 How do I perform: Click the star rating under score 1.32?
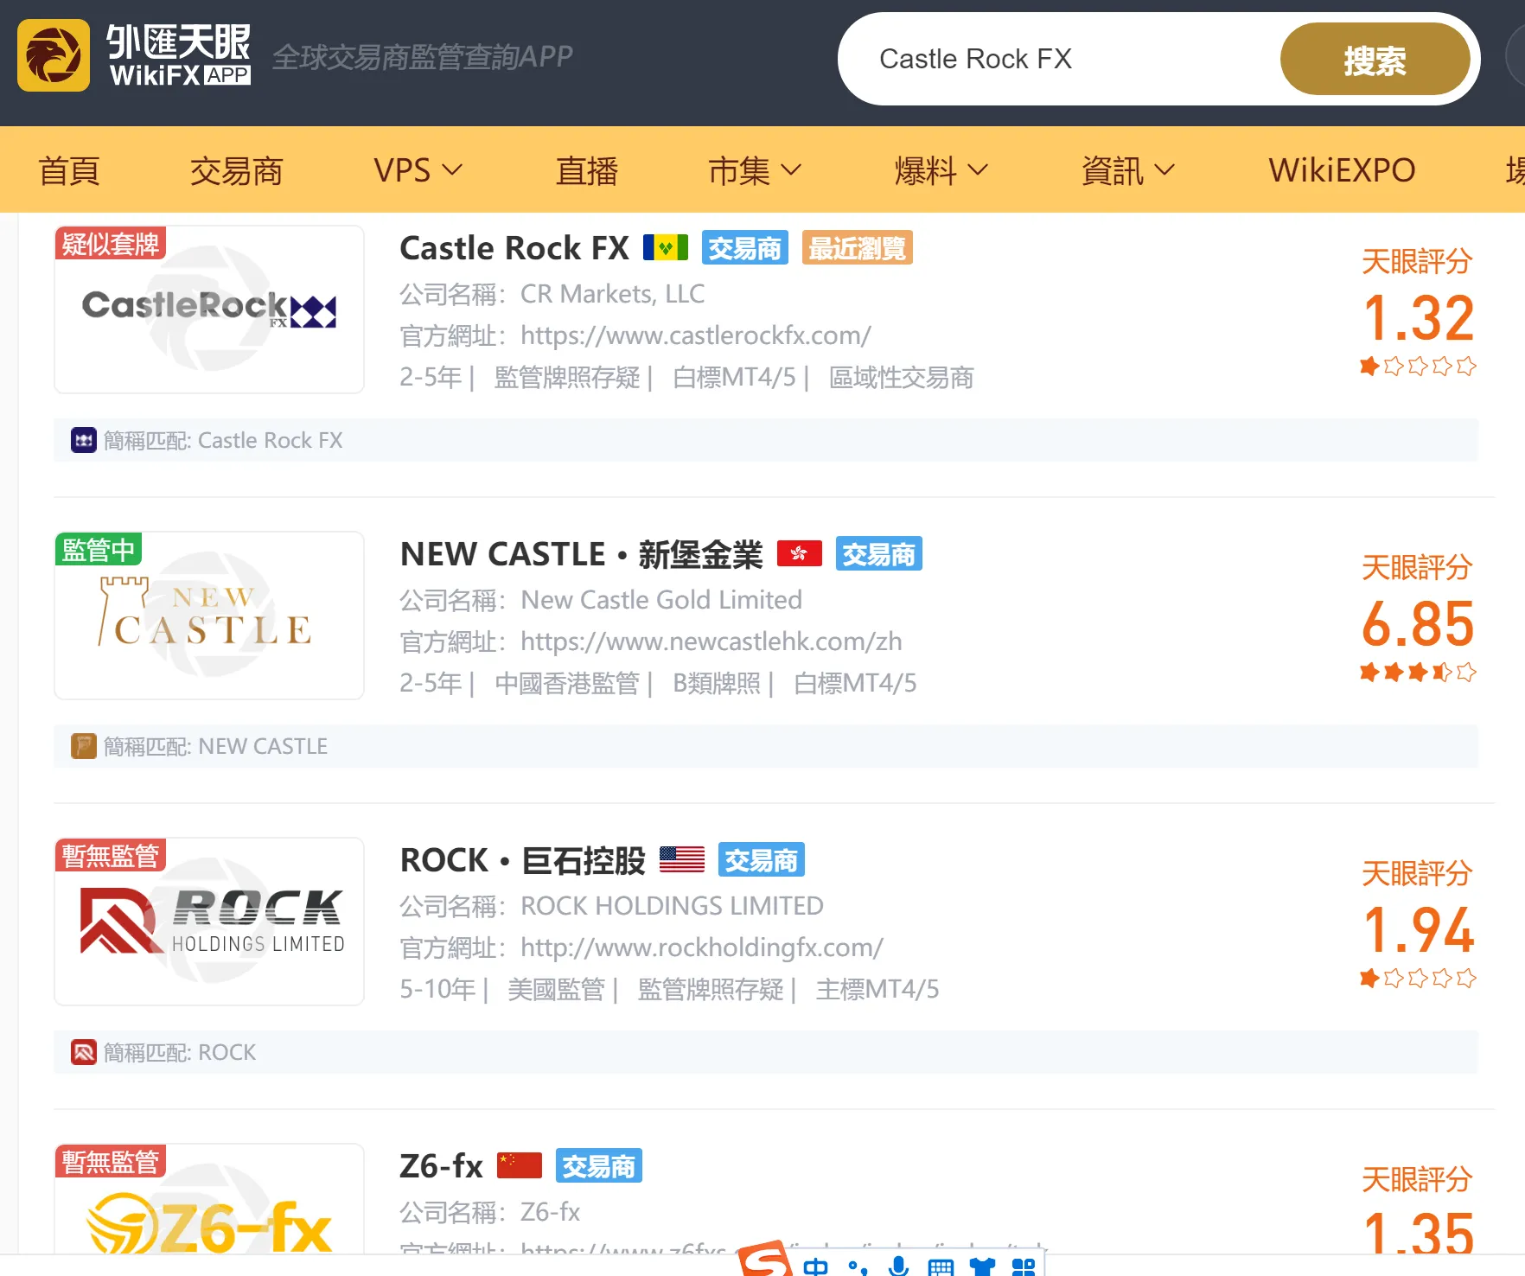click(1418, 367)
